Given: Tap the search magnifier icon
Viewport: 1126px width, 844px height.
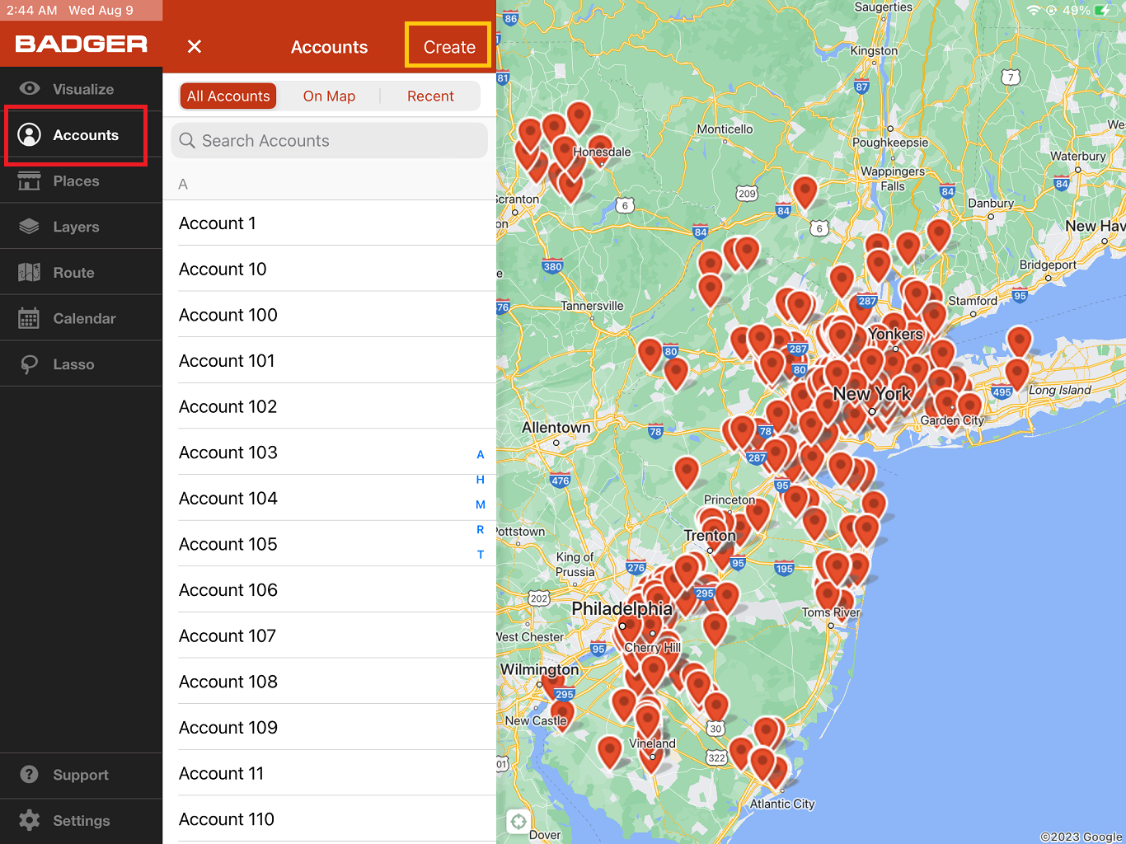Looking at the screenshot, I should pos(188,141).
